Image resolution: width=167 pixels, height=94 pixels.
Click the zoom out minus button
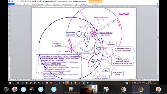145,80
